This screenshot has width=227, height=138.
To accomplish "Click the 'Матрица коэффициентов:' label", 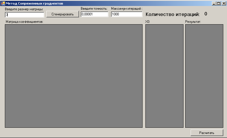I will pos(24,22).
